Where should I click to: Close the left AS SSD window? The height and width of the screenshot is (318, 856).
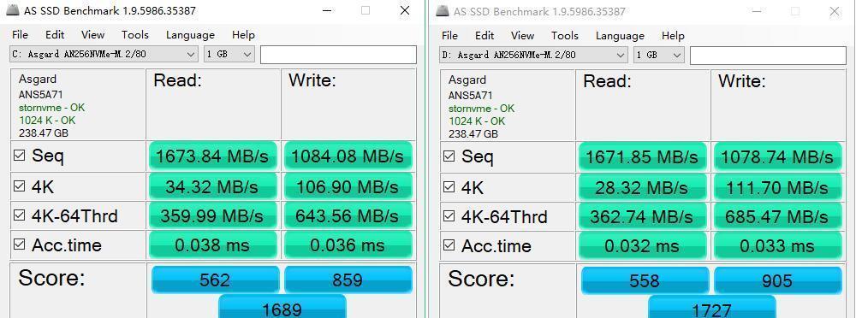[405, 10]
